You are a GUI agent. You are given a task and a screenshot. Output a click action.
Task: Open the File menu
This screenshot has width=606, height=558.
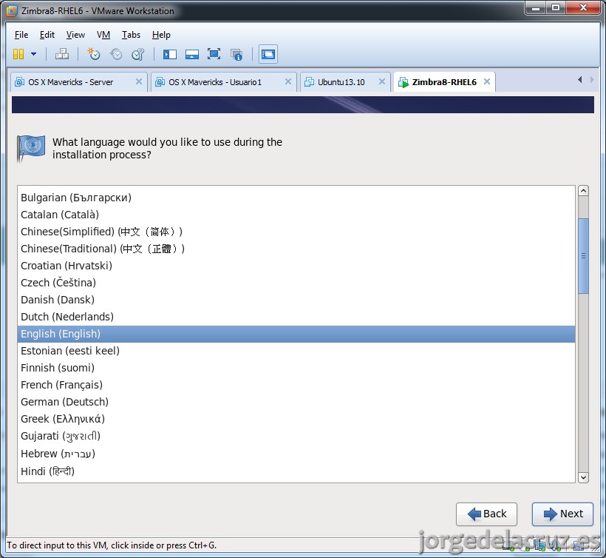(21, 35)
